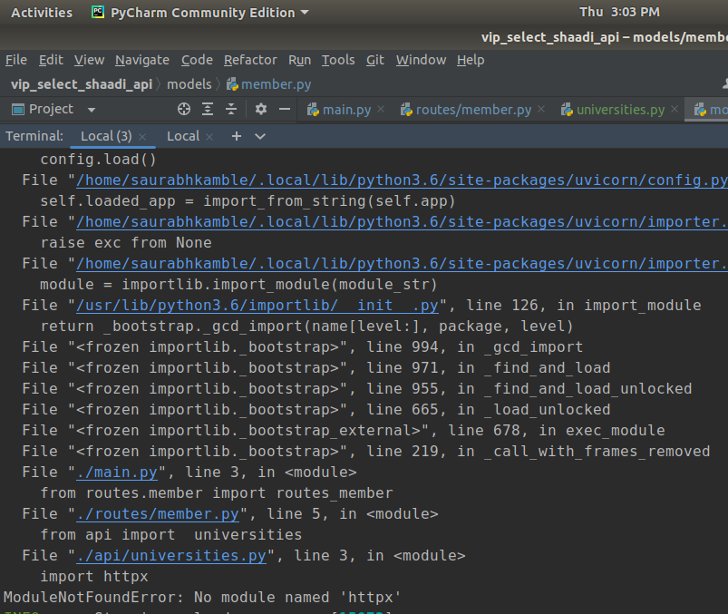Switch to universities.py editor tab
The image size is (728, 614).
coord(620,110)
